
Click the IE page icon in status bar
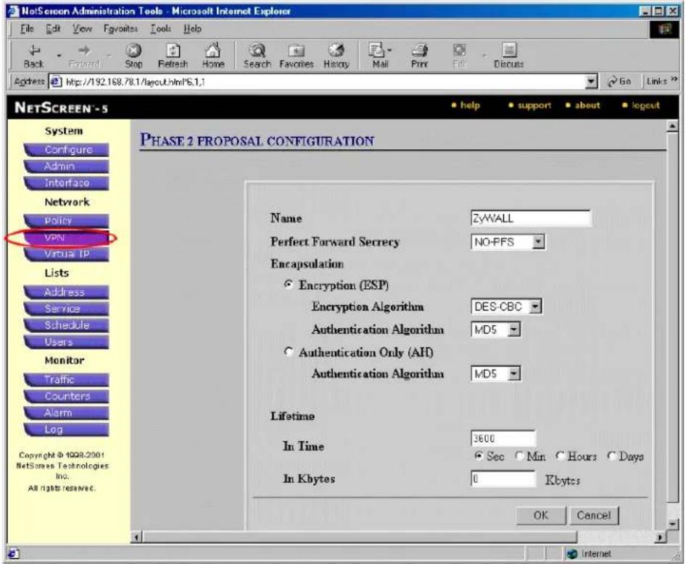click(x=13, y=554)
